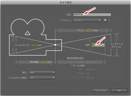Image resolution: width=131 pixels, height=96 pixels.
Task: Open the 単位 dropdown showing mm
Action: coord(42,73)
